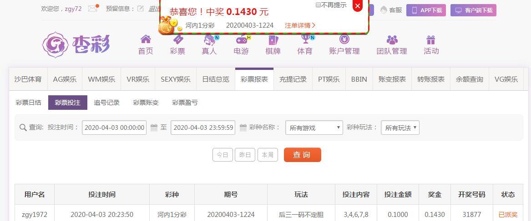Expand the 彩种玩法 所有玩法 dropdown
The image size is (531, 221).
400,128
